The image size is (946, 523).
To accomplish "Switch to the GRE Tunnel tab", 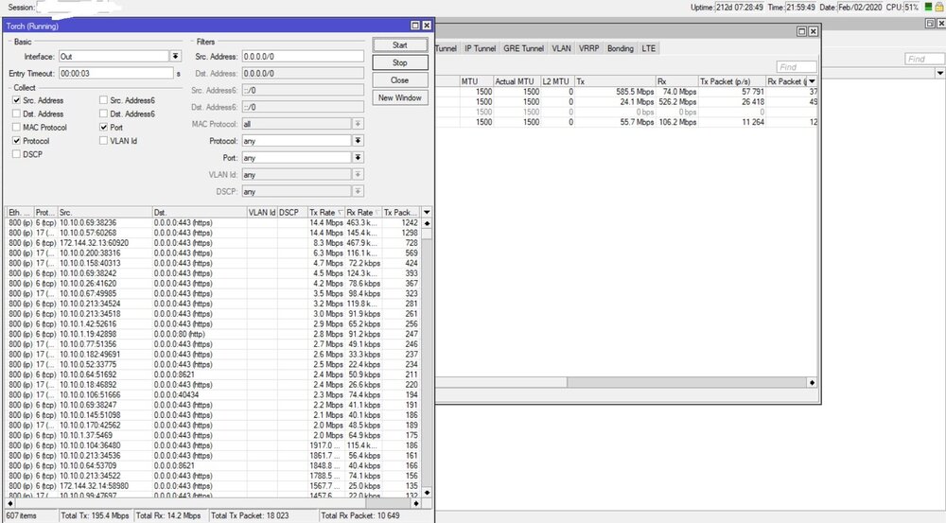I will [524, 48].
